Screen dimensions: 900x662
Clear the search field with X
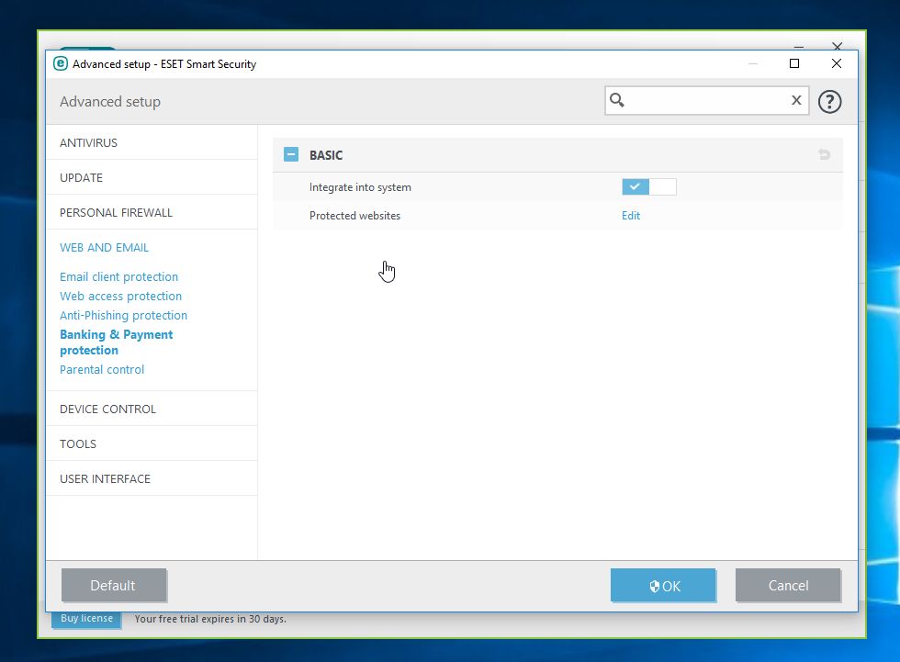pos(796,100)
